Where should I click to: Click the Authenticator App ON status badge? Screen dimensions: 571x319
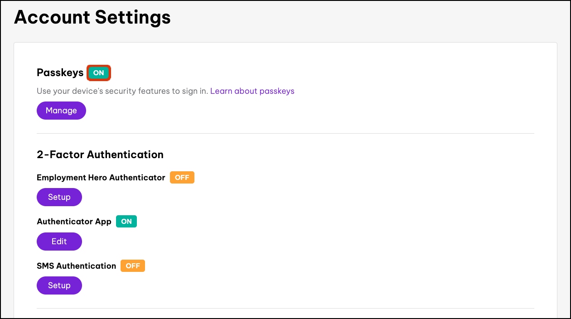click(126, 222)
